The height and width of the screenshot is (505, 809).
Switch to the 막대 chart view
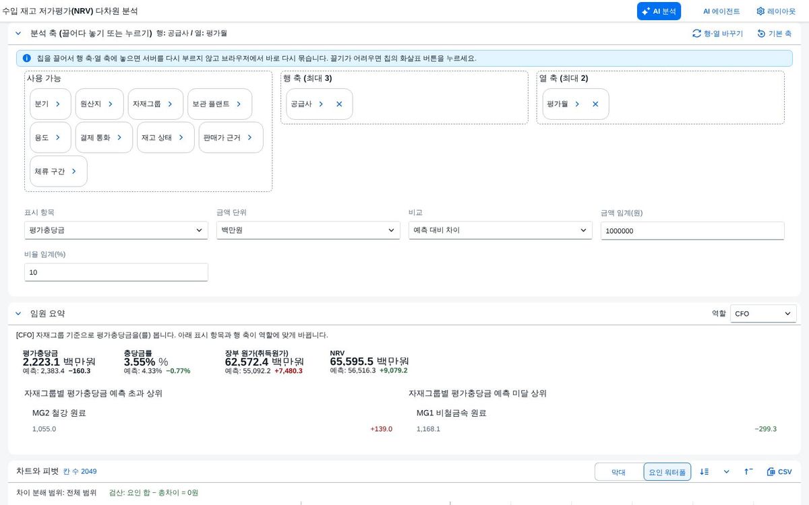pos(619,472)
